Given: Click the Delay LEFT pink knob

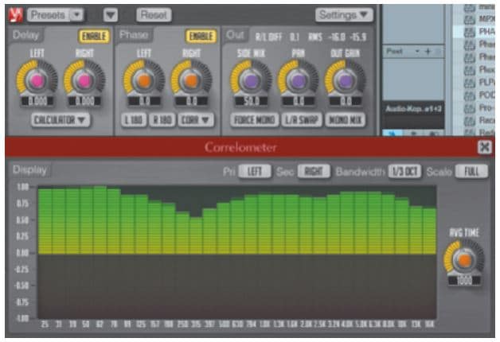Looking at the screenshot, I should [x=37, y=80].
